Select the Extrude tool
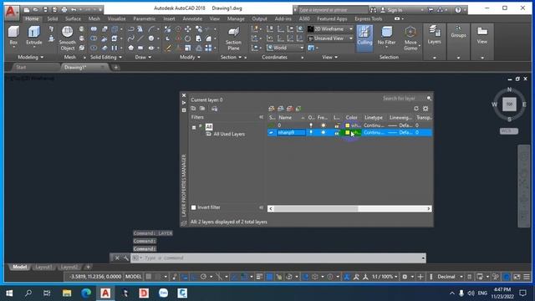This screenshot has width=535, height=301. click(33, 35)
